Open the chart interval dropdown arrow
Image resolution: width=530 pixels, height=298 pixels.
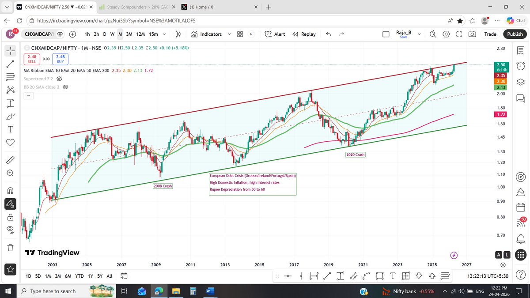(164, 34)
